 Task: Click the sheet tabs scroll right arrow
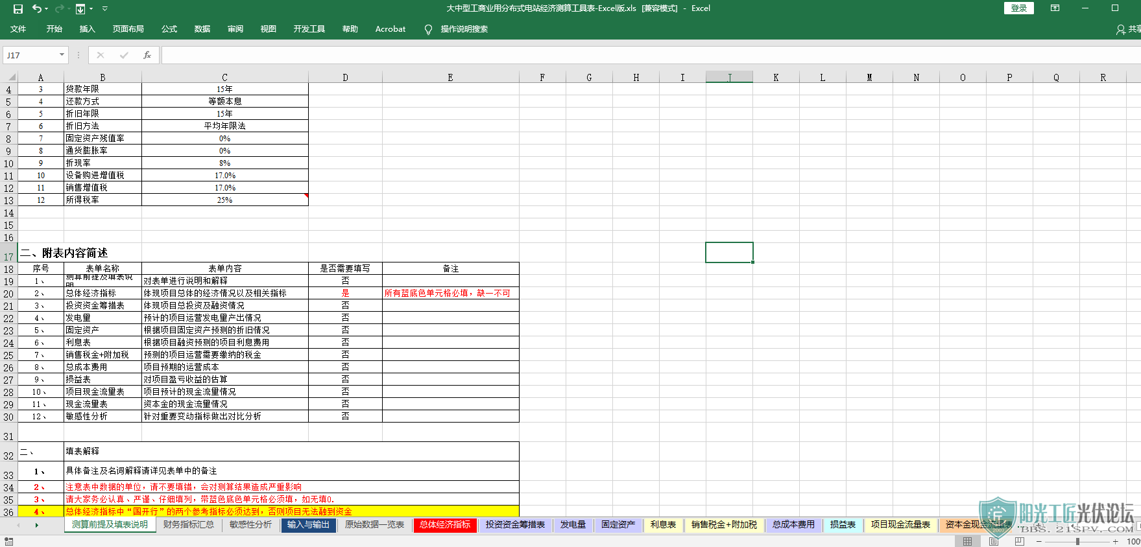36,525
